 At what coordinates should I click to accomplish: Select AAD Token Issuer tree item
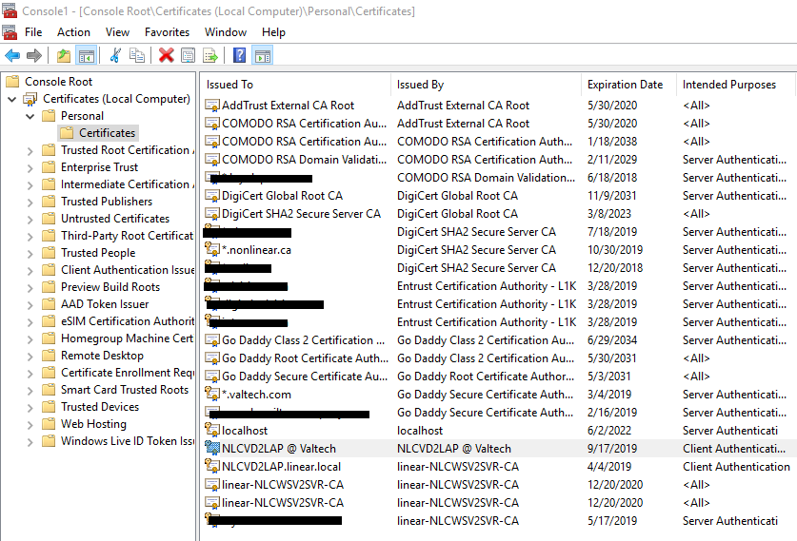[105, 304]
